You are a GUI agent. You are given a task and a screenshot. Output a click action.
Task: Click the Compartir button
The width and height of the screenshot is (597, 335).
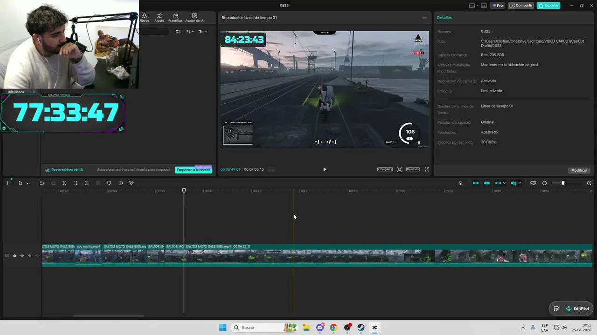click(x=521, y=6)
